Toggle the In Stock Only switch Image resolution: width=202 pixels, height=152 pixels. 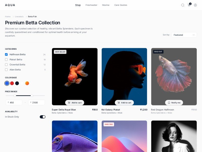coord(42,117)
